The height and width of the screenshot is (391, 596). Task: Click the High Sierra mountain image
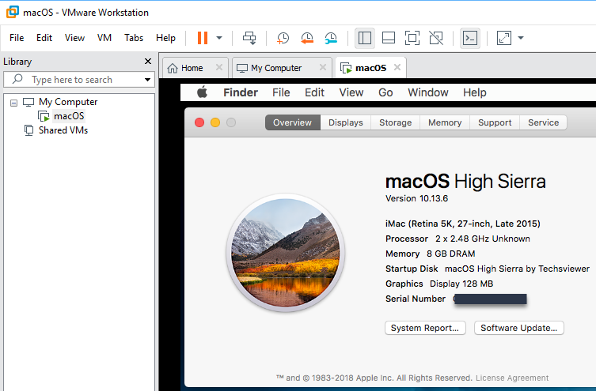tap(286, 253)
